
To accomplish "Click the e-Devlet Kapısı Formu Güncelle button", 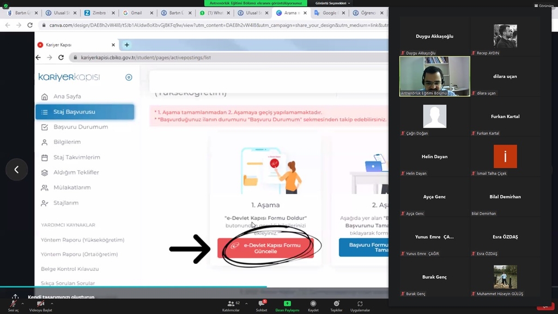I will (265, 248).
